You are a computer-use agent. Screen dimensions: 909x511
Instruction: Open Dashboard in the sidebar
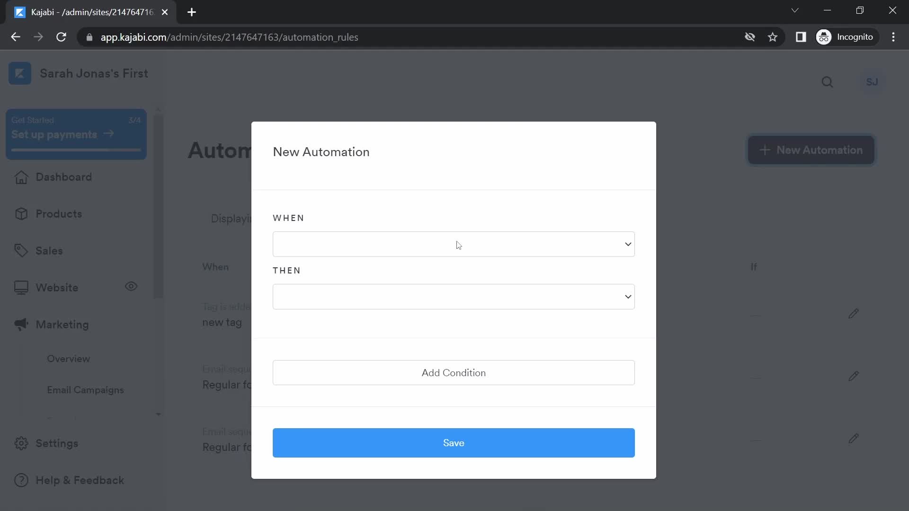pos(64,177)
